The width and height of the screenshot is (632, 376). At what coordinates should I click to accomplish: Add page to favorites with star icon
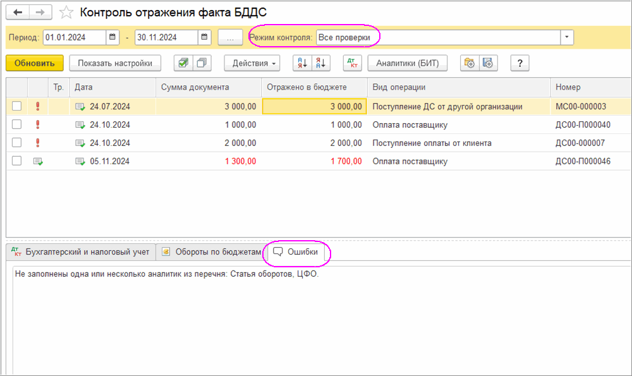point(66,12)
